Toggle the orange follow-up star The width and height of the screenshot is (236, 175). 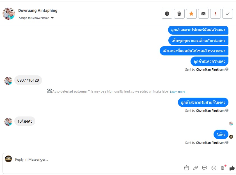pos(191,14)
